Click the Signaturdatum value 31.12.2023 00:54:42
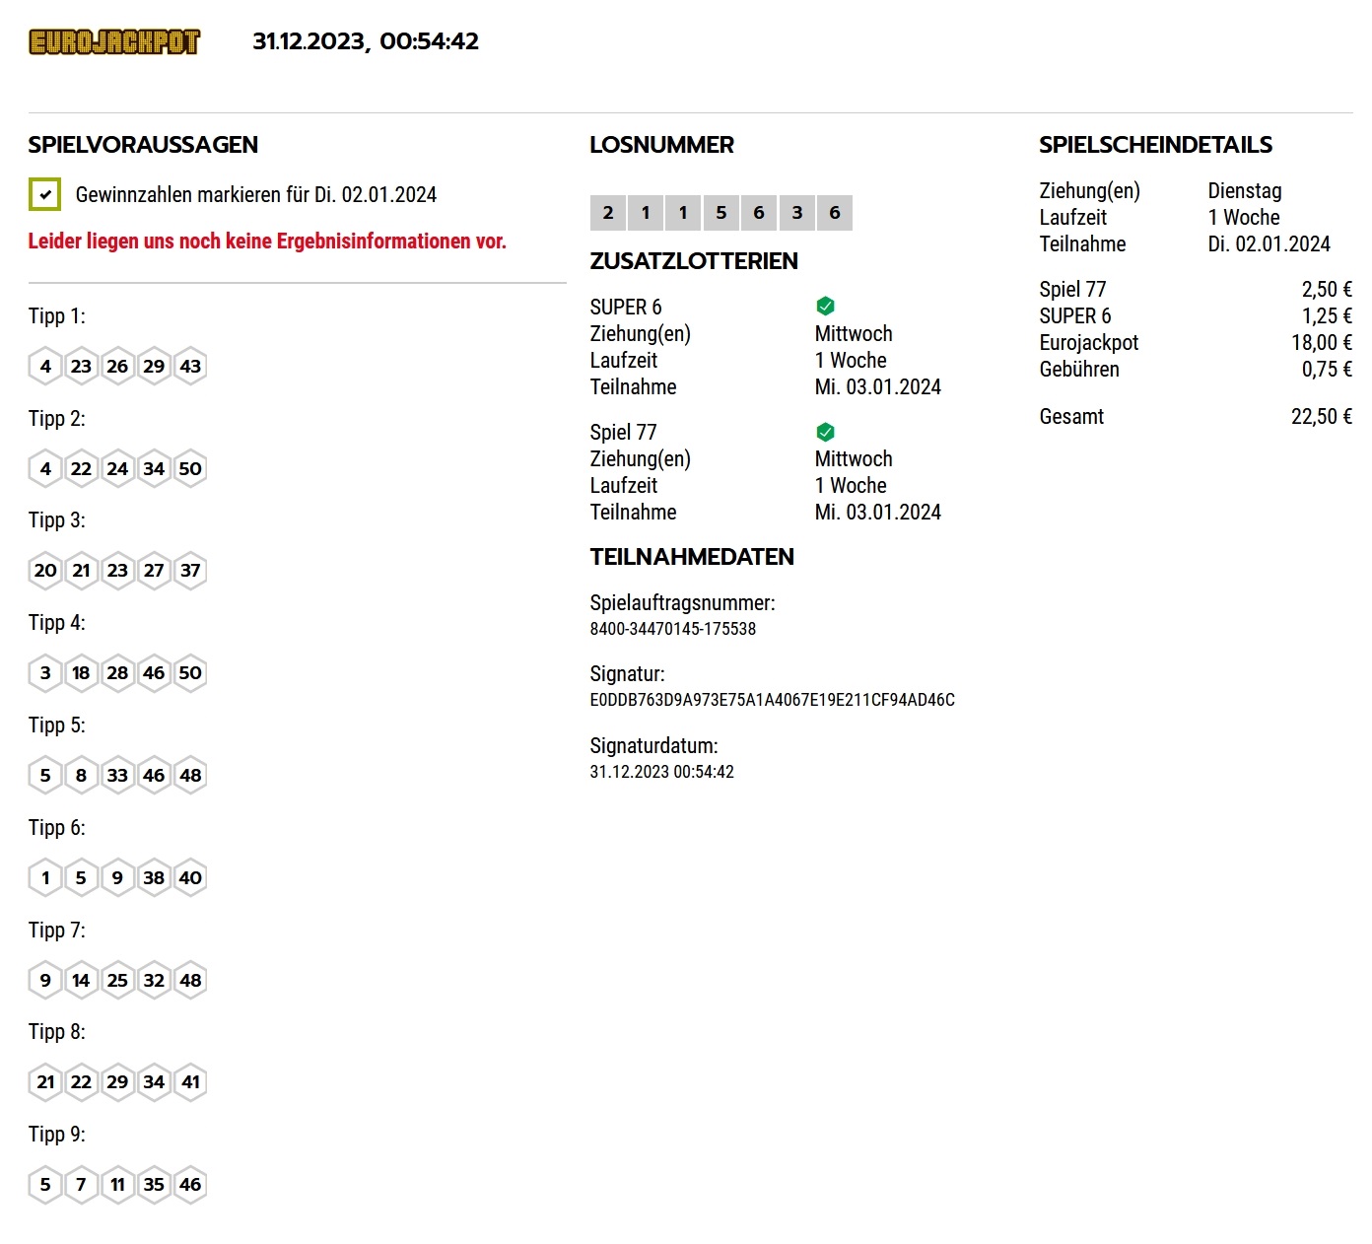Viewport: 1372px width, 1244px height. point(662,772)
